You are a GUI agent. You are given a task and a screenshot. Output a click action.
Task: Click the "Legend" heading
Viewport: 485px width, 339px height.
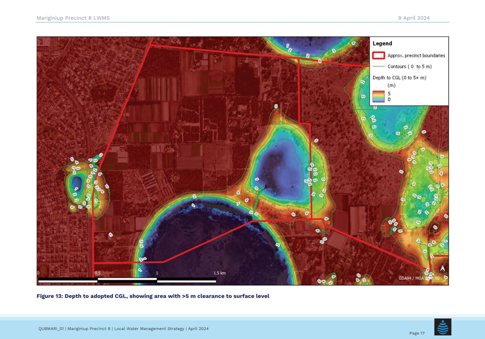pos(382,43)
